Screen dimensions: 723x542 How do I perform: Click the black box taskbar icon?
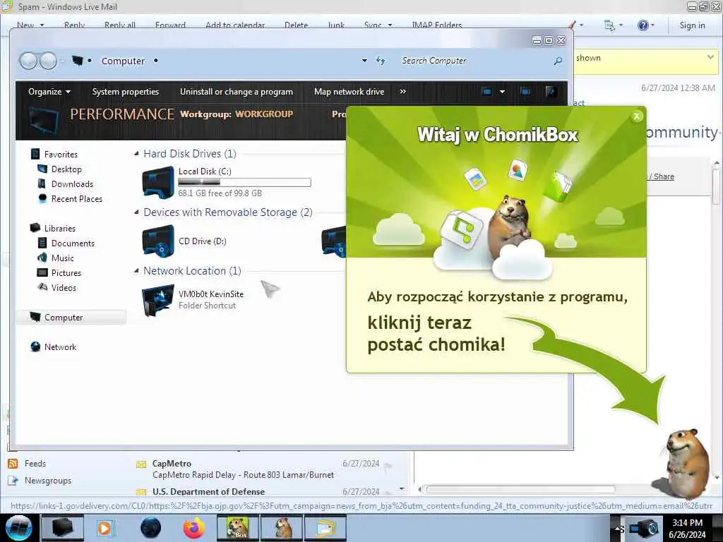[62, 528]
